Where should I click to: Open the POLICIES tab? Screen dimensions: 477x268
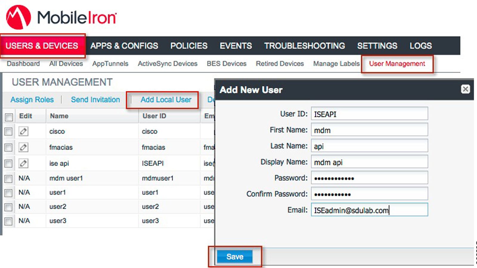pos(188,46)
